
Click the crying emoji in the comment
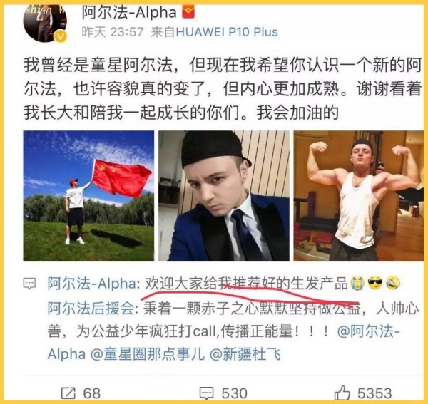[357, 283]
